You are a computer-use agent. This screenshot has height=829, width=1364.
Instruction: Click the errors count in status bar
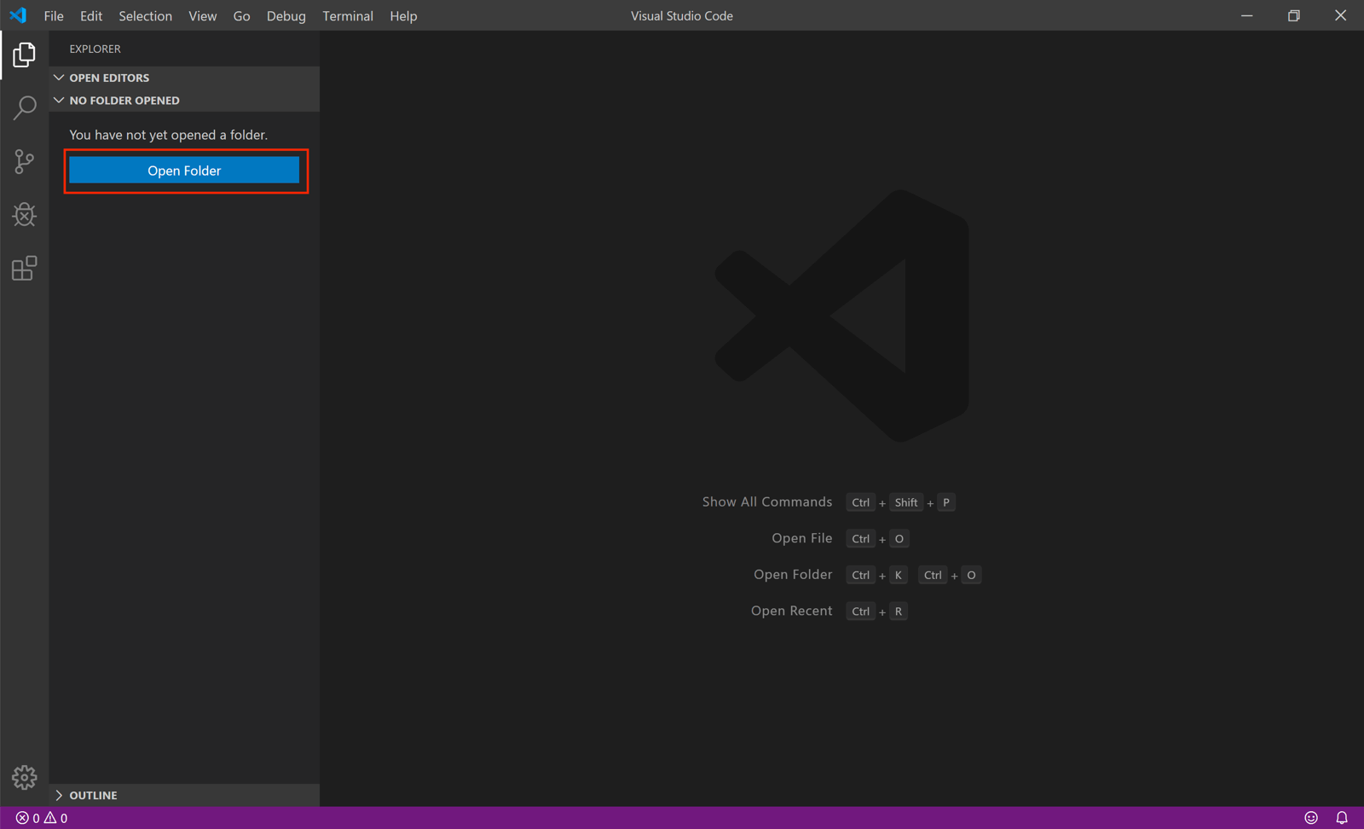tap(27, 818)
